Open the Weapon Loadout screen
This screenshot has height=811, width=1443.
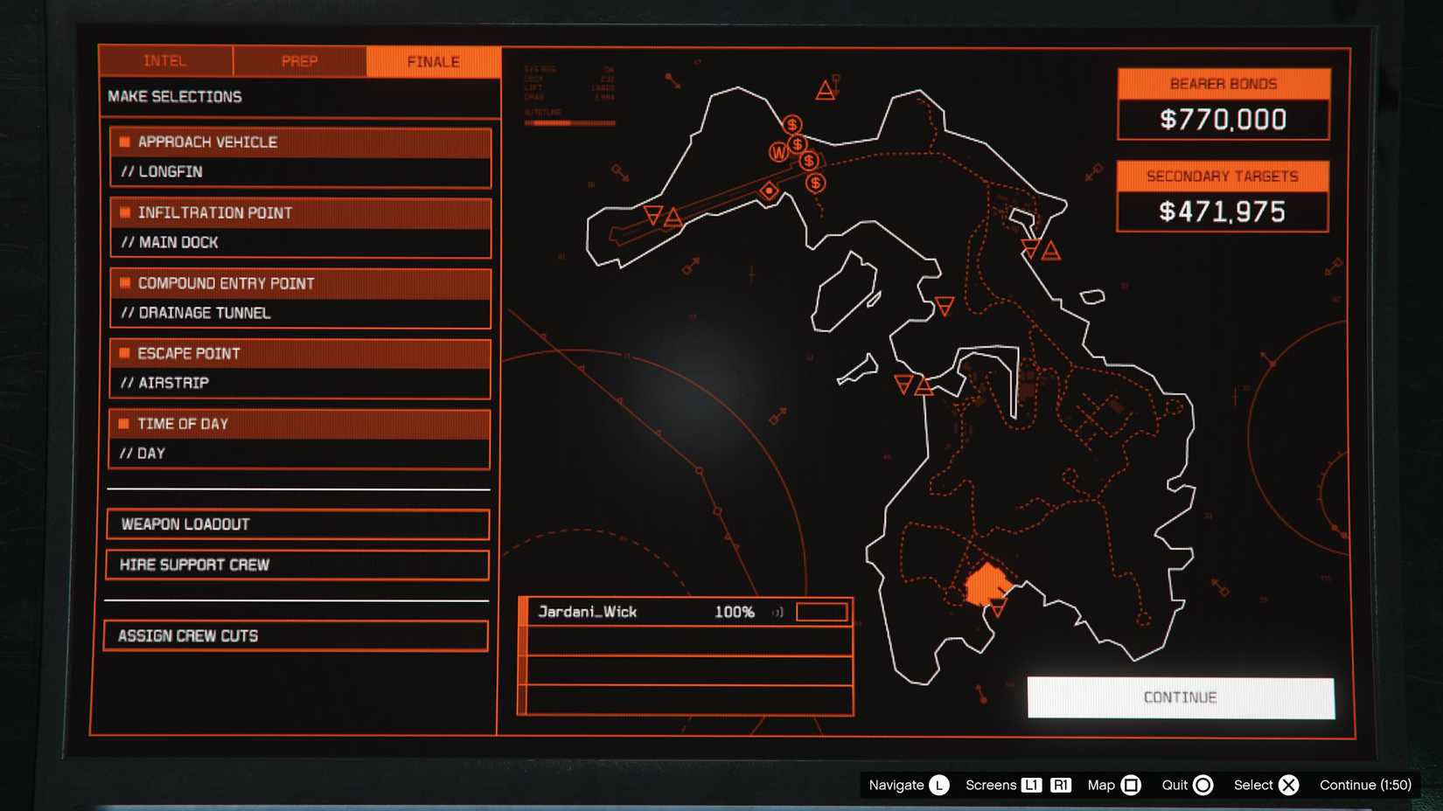point(298,524)
